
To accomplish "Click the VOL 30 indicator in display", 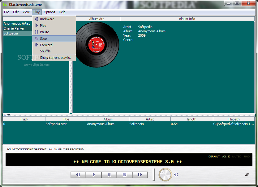I will click(x=226, y=157).
